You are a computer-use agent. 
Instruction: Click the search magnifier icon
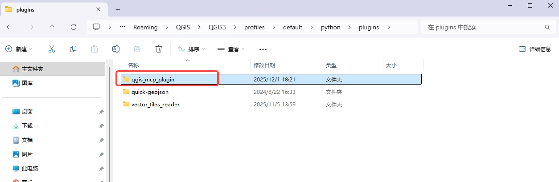click(547, 27)
